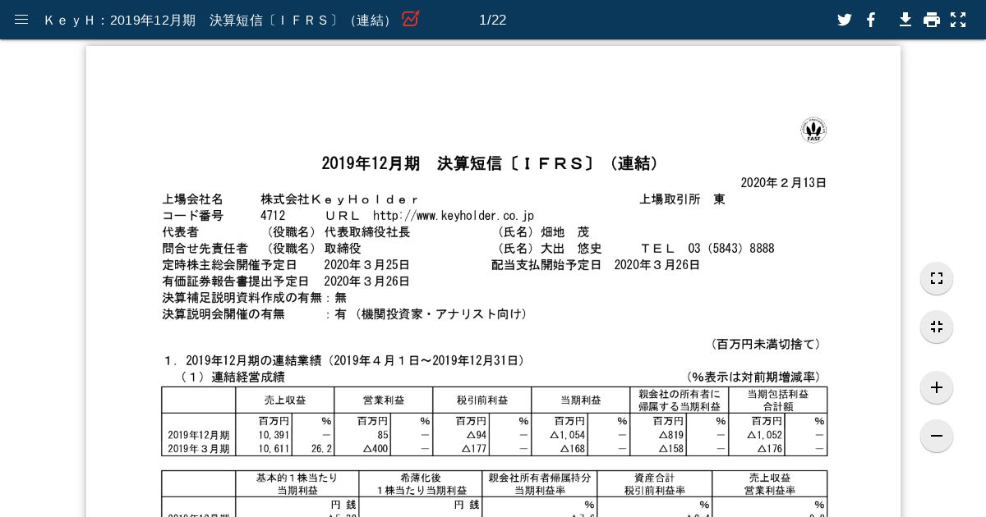Click 営業利益 column header
Image resolution: width=986 pixels, height=517 pixels.
pyautogui.click(x=384, y=400)
